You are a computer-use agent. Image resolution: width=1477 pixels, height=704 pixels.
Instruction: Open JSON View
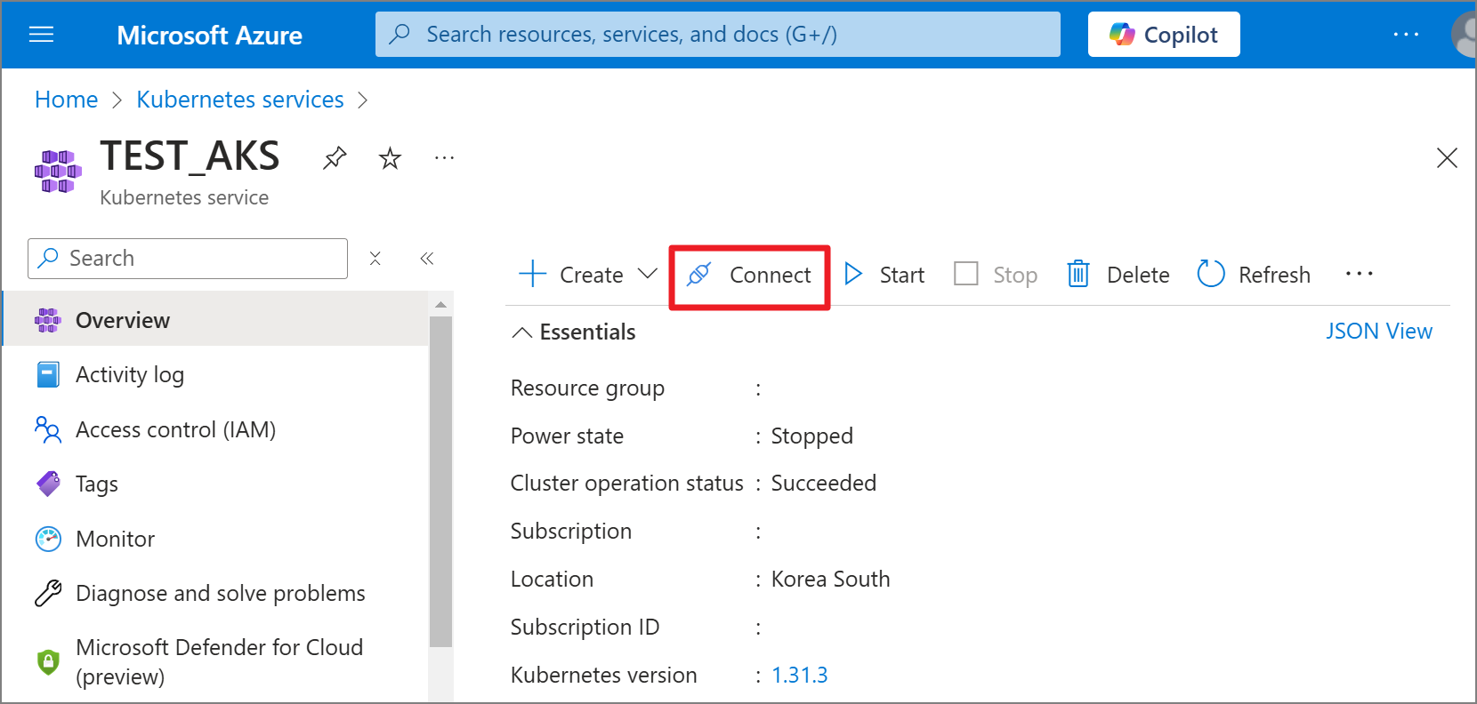point(1379,331)
